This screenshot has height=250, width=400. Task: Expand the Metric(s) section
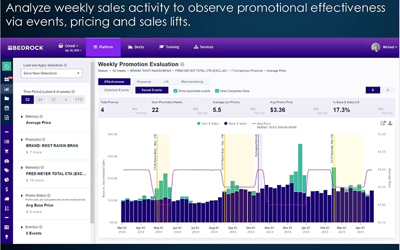pos(22,116)
